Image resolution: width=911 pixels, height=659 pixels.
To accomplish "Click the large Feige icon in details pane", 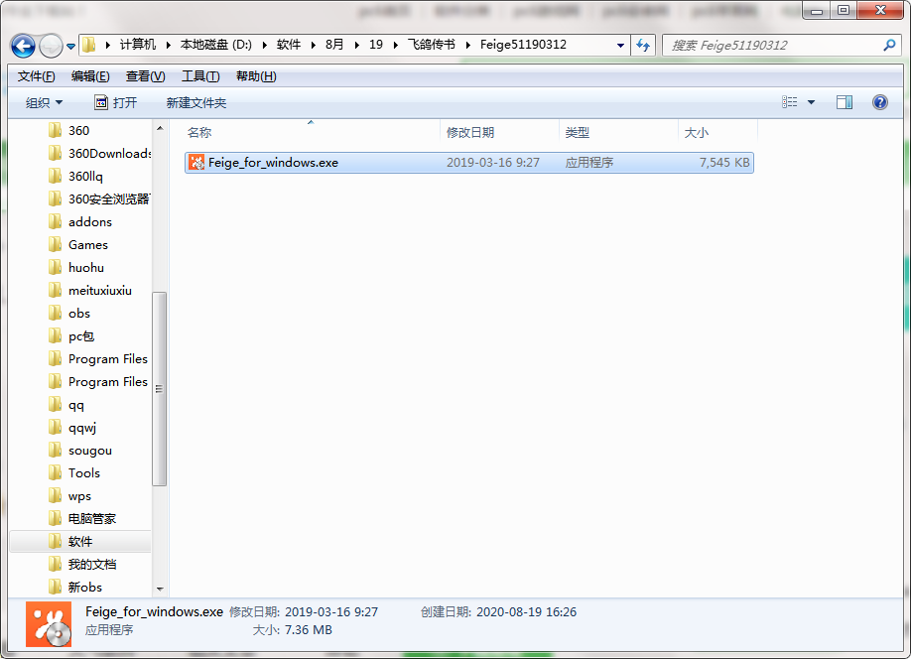I will tap(49, 624).
